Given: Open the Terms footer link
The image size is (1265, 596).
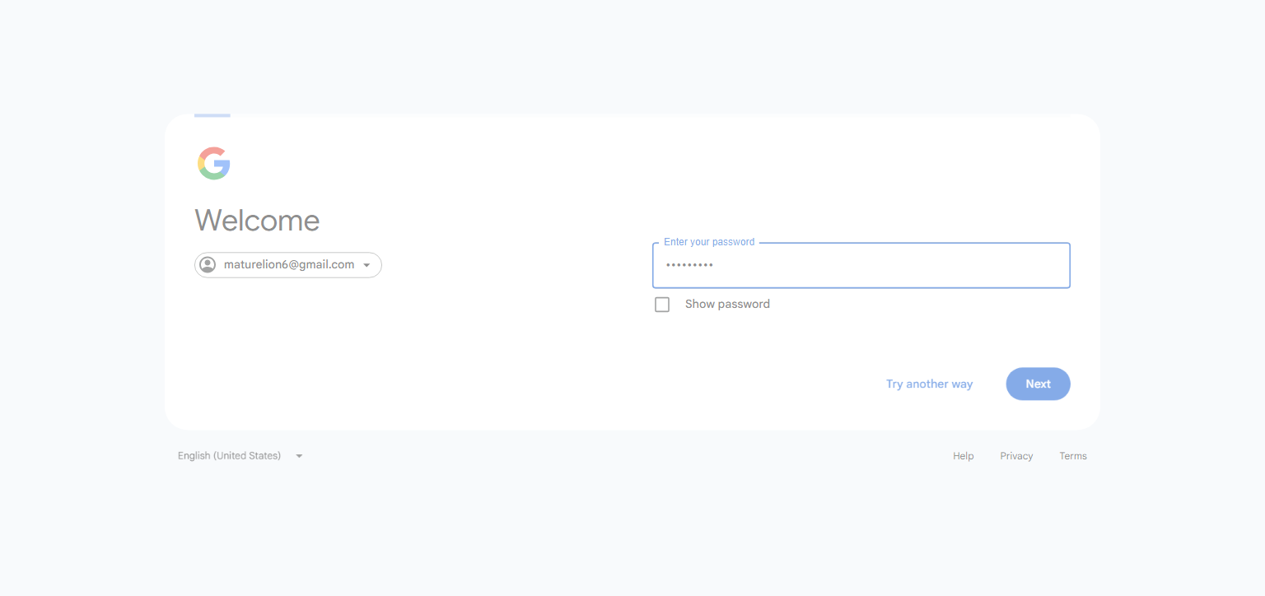Looking at the screenshot, I should coord(1073,456).
